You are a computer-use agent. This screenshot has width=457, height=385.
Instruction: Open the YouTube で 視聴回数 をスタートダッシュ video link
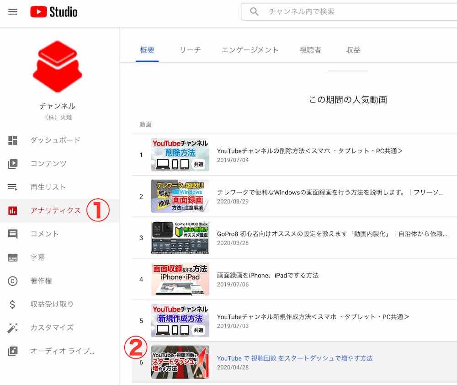point(295,358)
